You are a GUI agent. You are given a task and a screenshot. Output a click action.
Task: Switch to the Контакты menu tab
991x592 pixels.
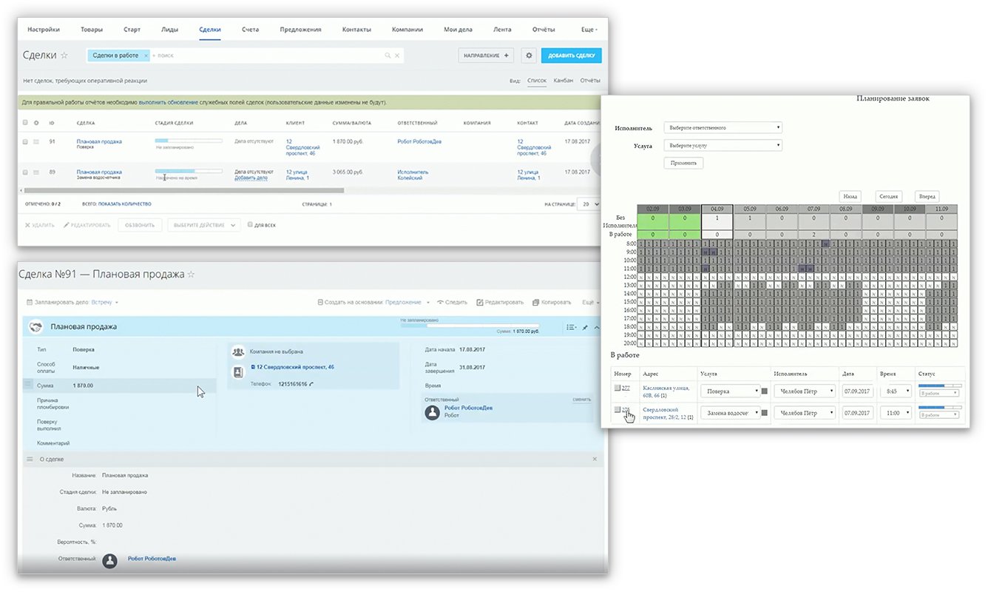click(356, 30)
